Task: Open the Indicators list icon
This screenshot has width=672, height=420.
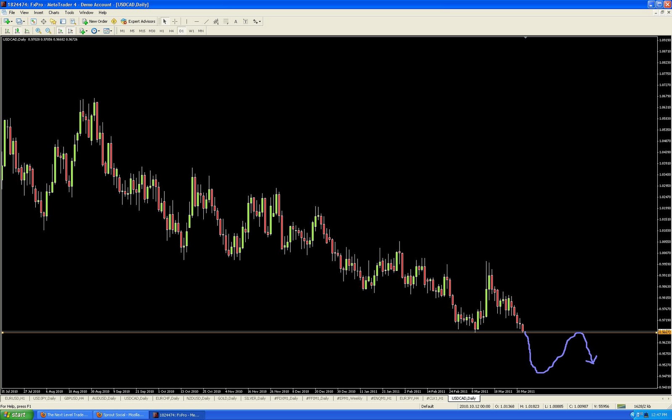Action: point(82,31)
